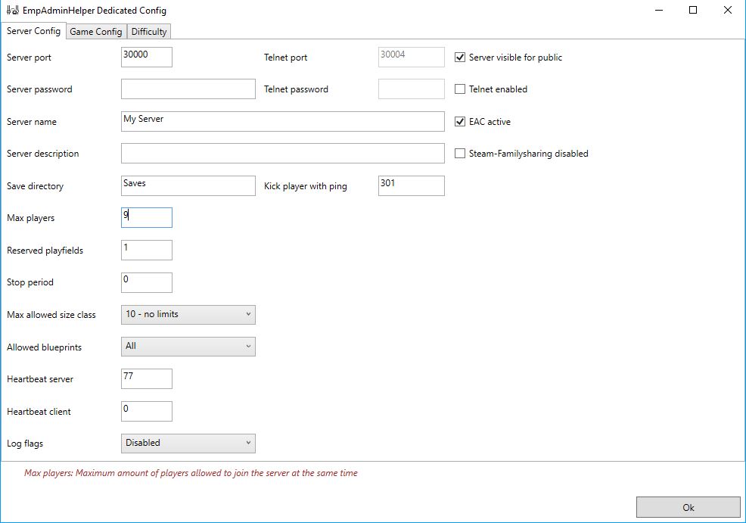This screenshot has width=746, height=523.
Task: Open the Max allowed size class dropdown
Action: point(188,314)
